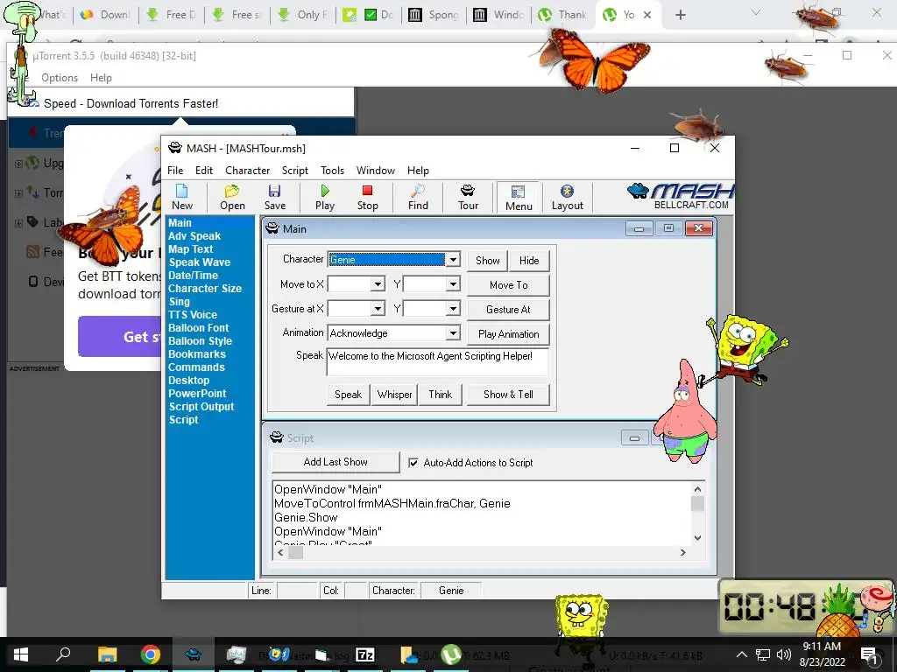
Task: Click the Move To button
Action: tap(509, 285)
